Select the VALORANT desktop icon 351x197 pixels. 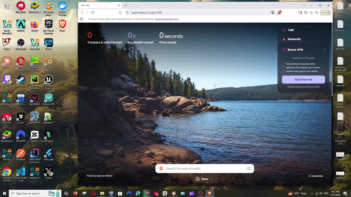tap(35, 99)
